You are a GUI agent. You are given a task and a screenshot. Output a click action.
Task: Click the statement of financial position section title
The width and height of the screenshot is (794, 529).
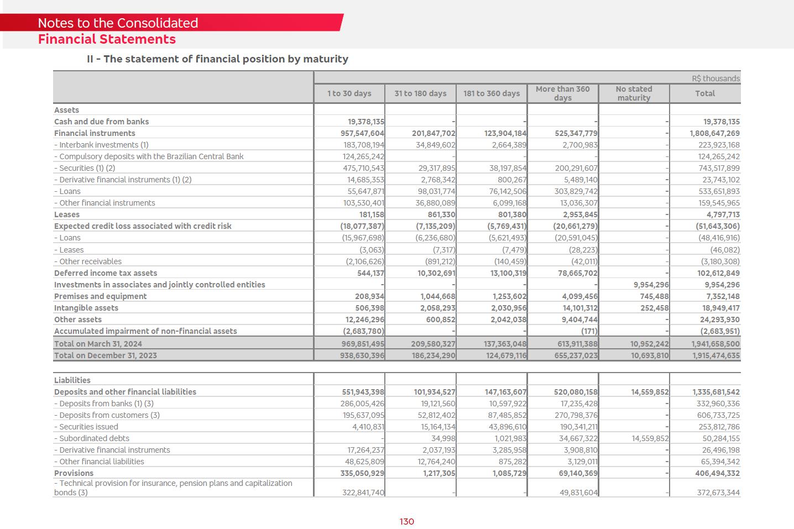(217, 59)
